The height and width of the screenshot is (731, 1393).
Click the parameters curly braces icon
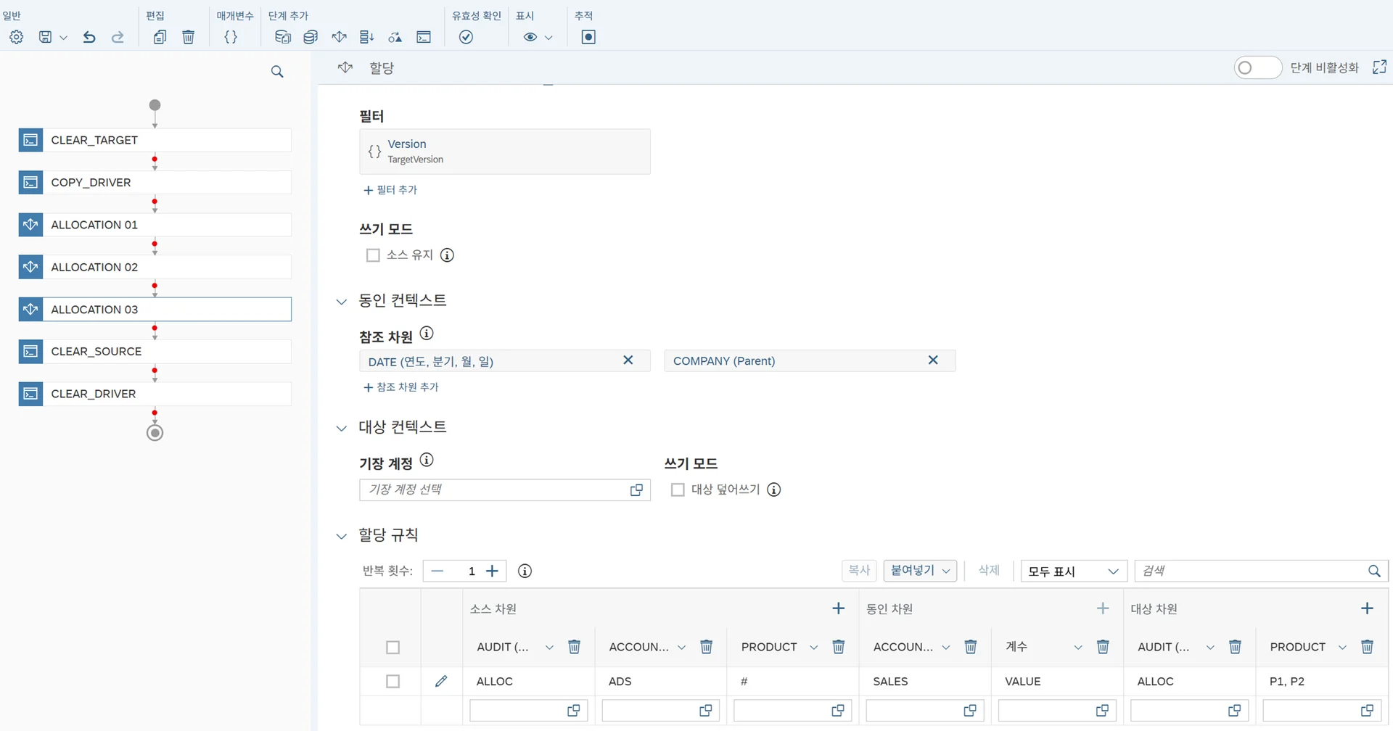tap(231, 37)
